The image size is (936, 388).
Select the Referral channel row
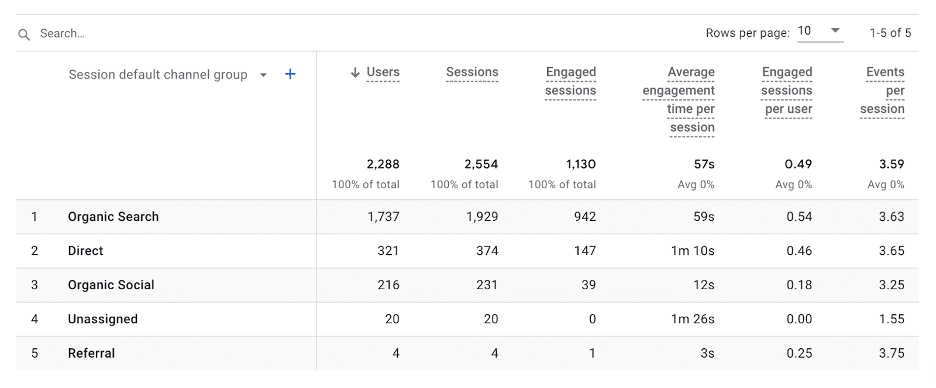[x=91, y=353]
